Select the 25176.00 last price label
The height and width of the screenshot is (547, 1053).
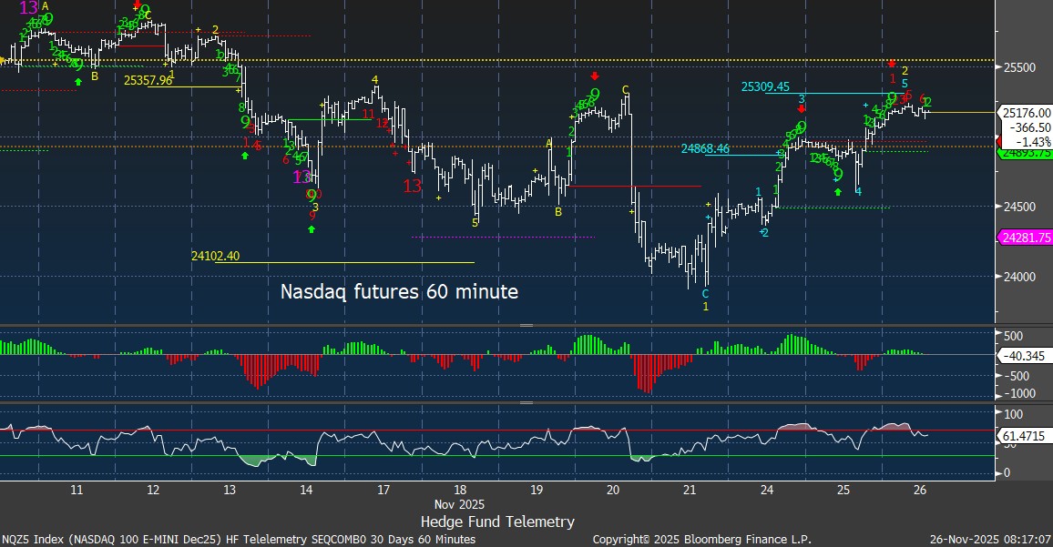[1026, 113]
